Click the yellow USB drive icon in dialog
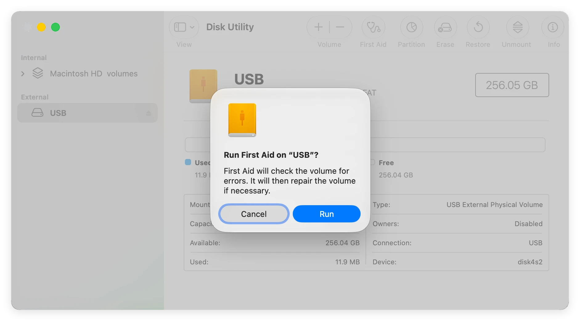Screen dimensions: 580x321 pos(242,120)
